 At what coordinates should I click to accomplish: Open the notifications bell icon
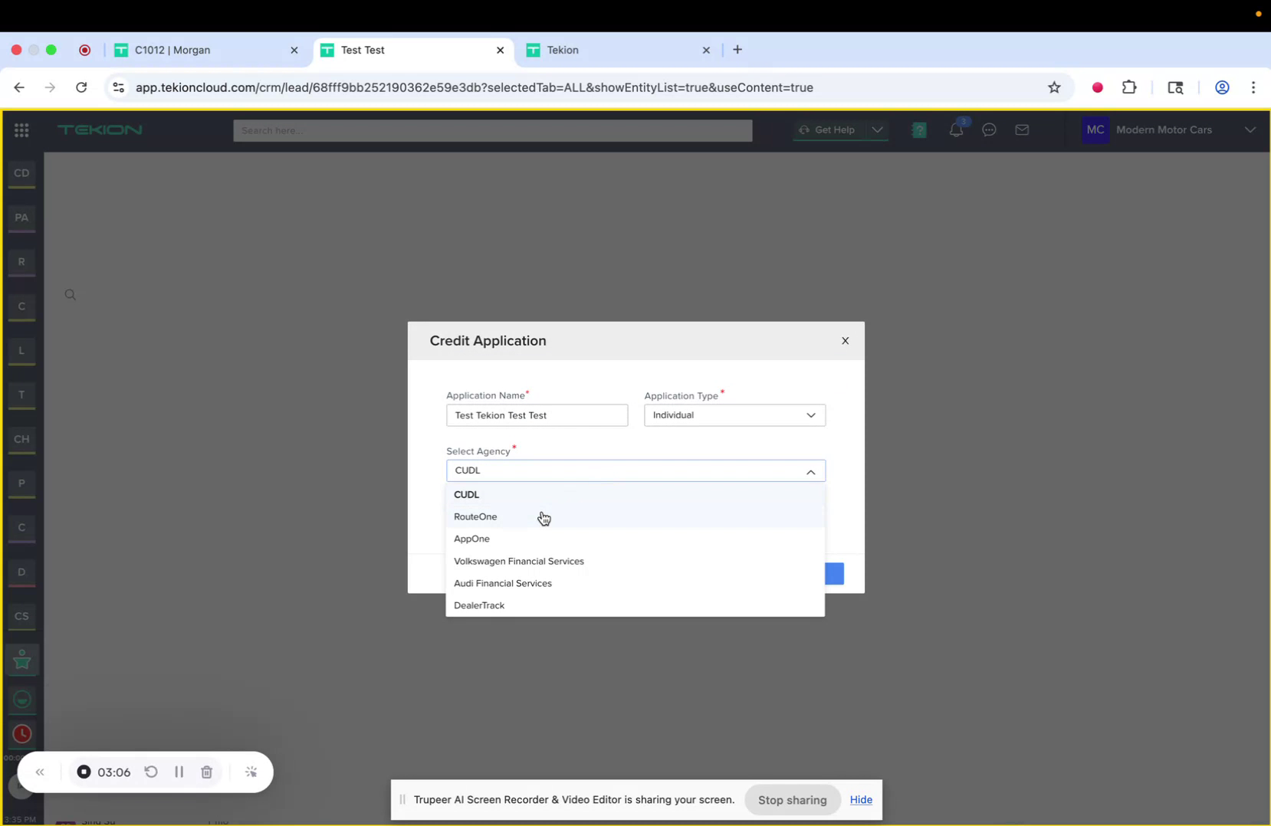click(956, 130)
